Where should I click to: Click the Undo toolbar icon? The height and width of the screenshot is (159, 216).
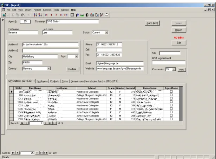coord(29,15)
